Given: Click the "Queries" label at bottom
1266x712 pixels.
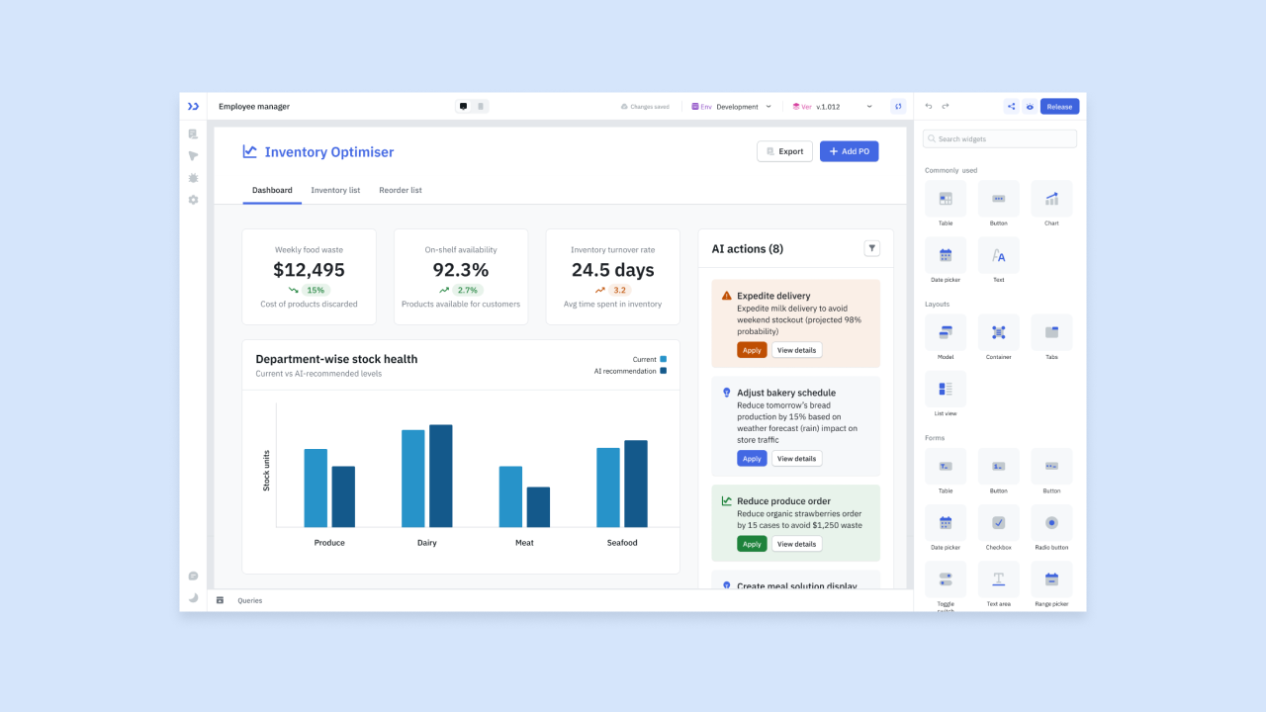Looking at the screenshot, I should (250, 600).
